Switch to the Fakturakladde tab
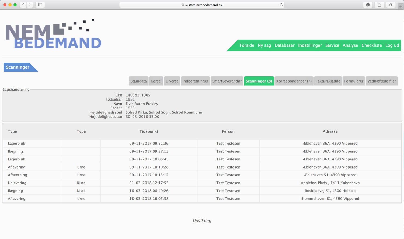The height and width of the screenshot is (239, 404). 328,81
